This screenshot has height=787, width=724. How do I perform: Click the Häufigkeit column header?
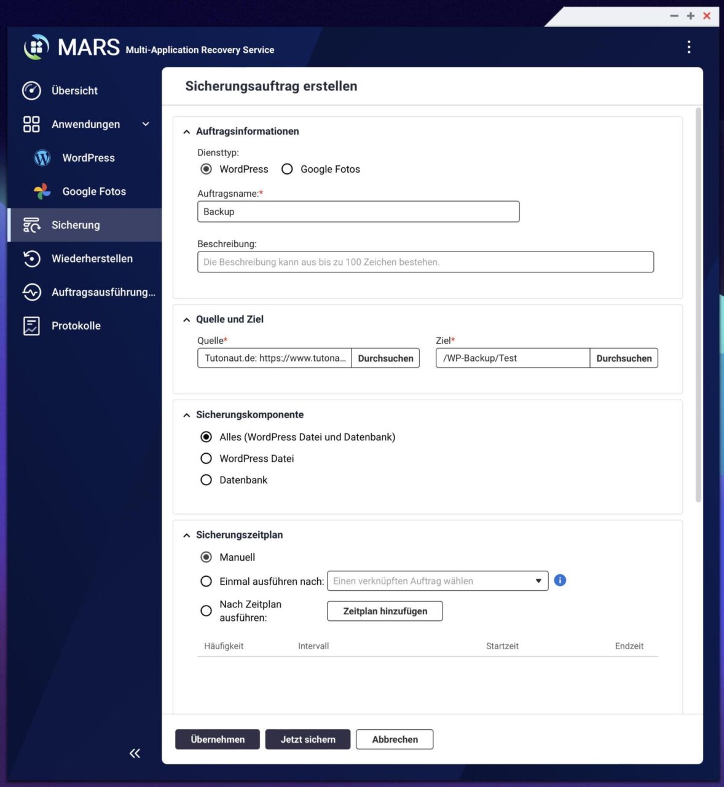[x=224, y=646]
